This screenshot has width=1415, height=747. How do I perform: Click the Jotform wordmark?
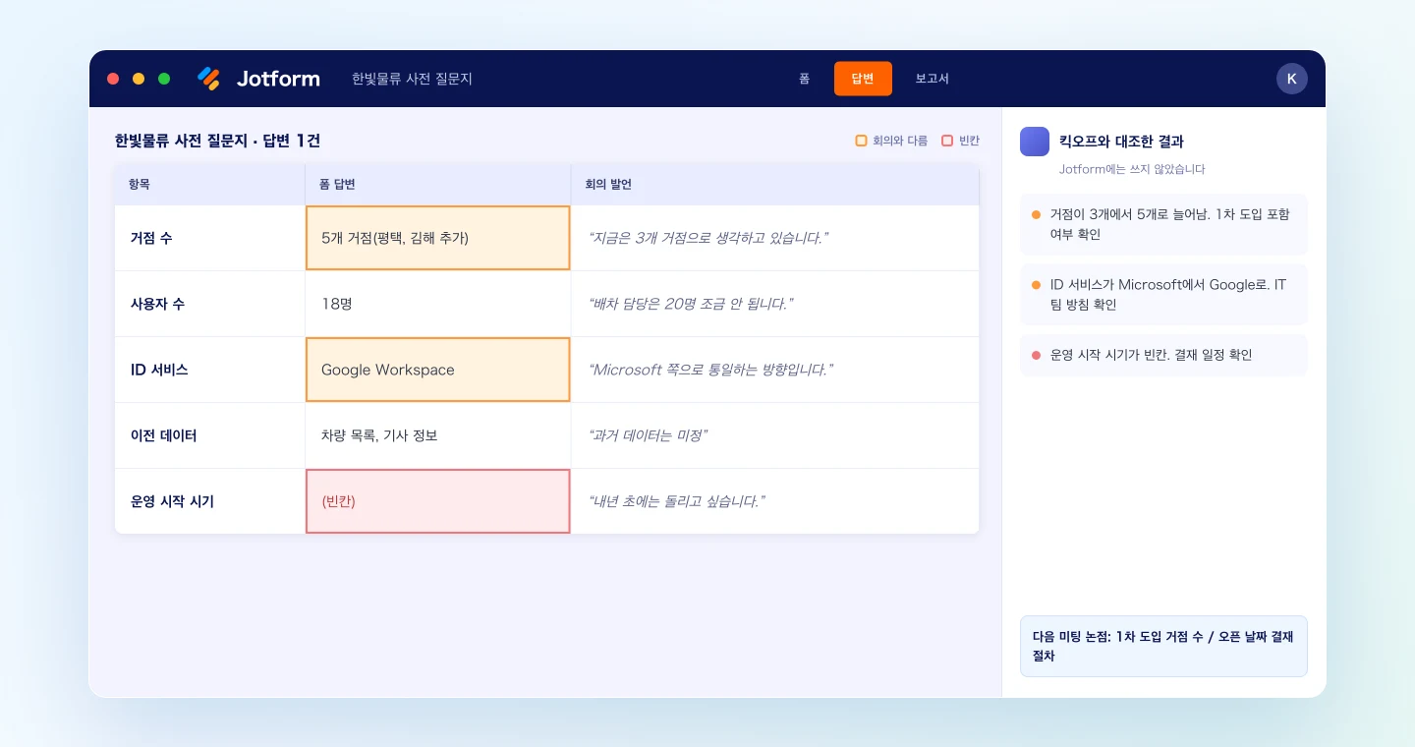coord(278,79)
